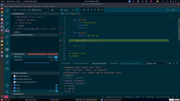Remove the breakpoint dot at line 15
The image size is (180, 101).
(x=61, y=45)
